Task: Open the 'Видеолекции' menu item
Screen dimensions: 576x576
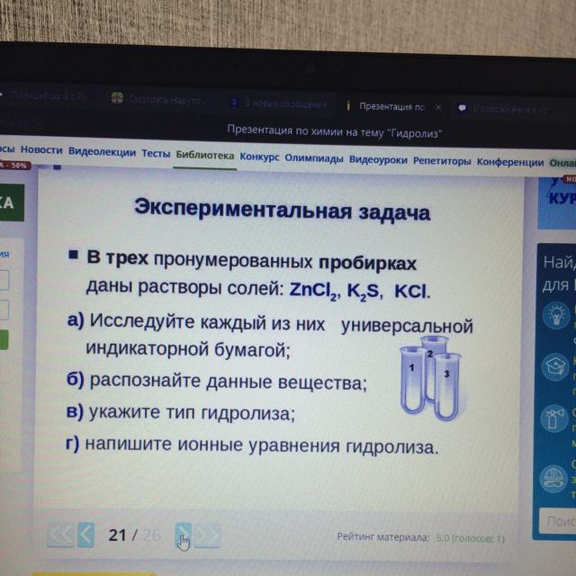Action: (x=102, y=152)
